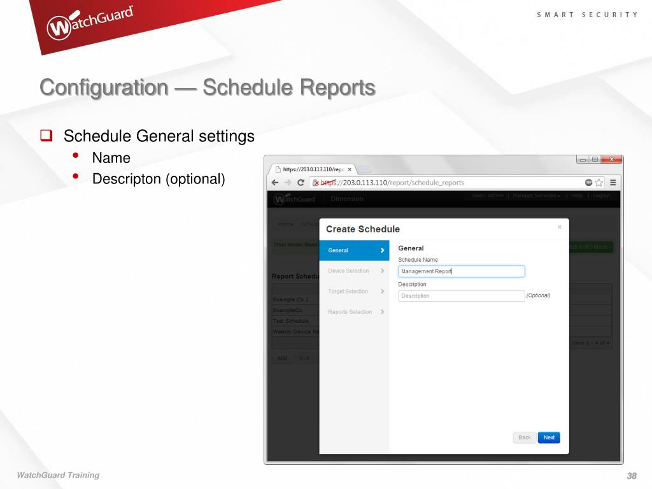Image resolution: width=652 pixels, height=489 pixels.
Task: Open the Manage Services dropdown
Action: [536, 195]
